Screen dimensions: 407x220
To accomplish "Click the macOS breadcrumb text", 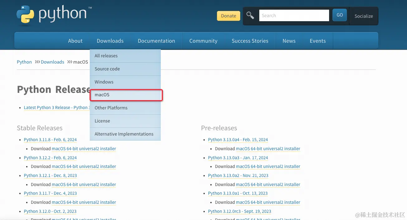I will pyautogui.click(x=81, y=62).
